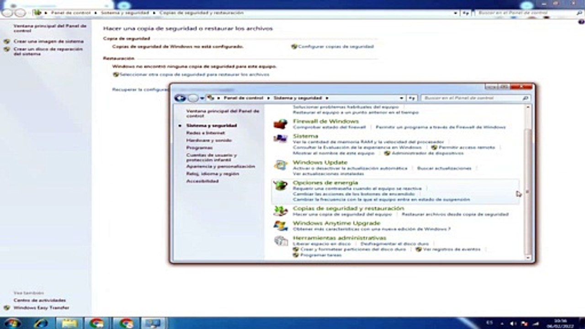585x329 pixels.
Task: Select Apariencia y personalización category
Action: (x=220, y=166)
